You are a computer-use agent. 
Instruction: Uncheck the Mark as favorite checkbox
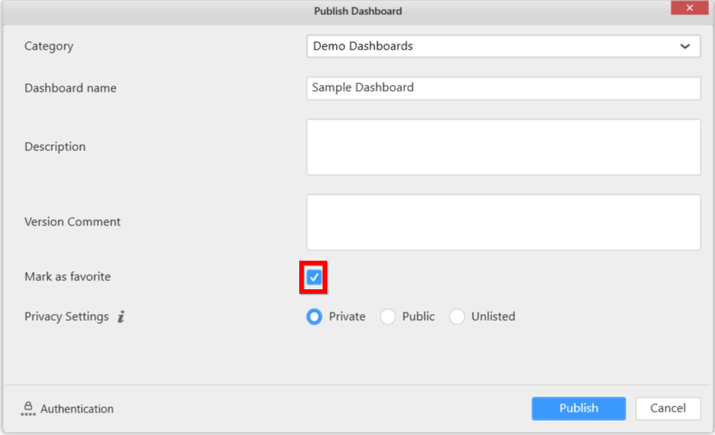pos(314,277)
